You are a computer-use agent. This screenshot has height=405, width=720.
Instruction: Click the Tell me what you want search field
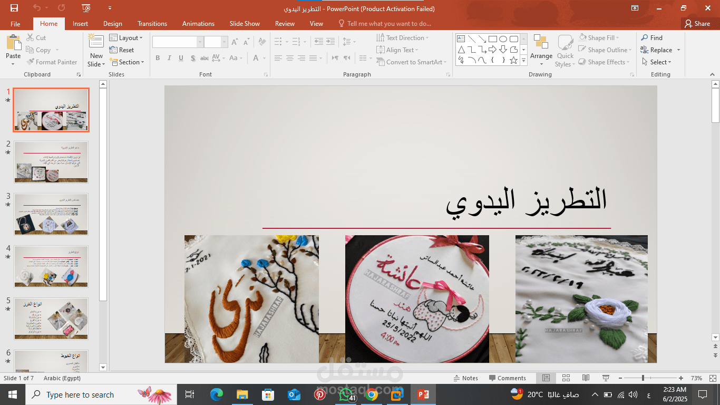tap(385, 24)
